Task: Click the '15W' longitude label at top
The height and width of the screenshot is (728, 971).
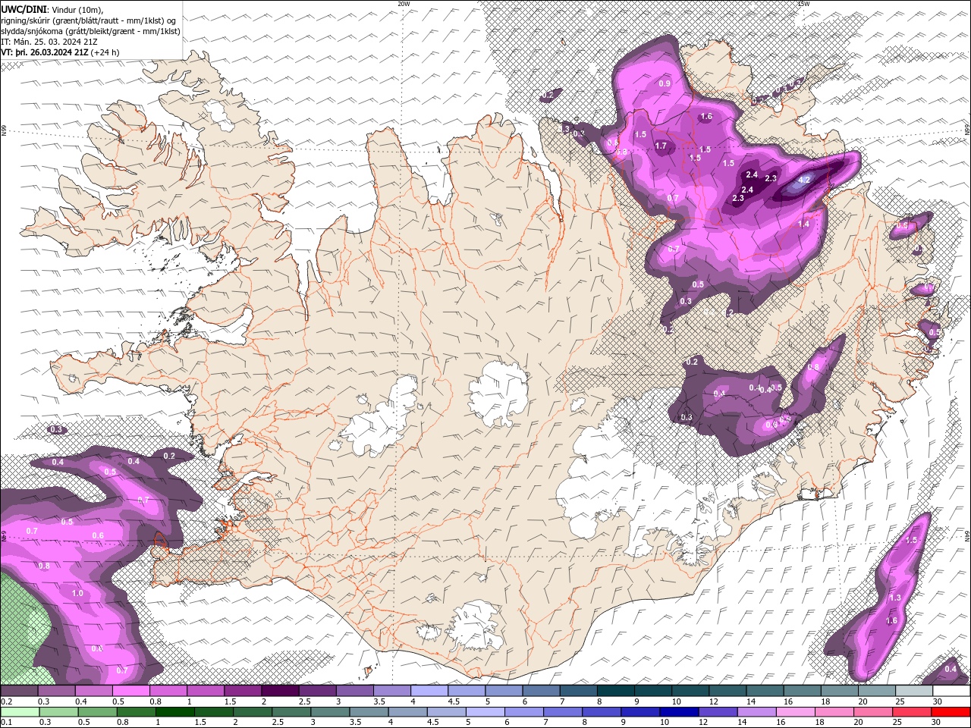Action: pos(804,4)
